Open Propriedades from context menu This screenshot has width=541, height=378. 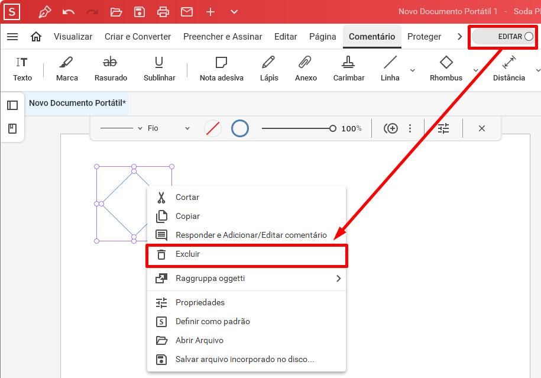247,302
